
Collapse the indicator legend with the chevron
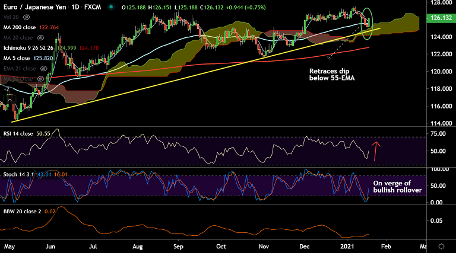coord(9,100)
